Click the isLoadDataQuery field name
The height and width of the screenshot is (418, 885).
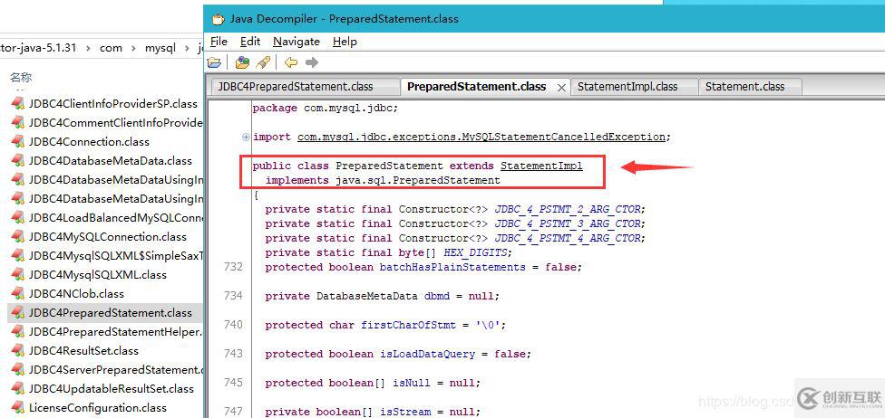coord(427,355)
